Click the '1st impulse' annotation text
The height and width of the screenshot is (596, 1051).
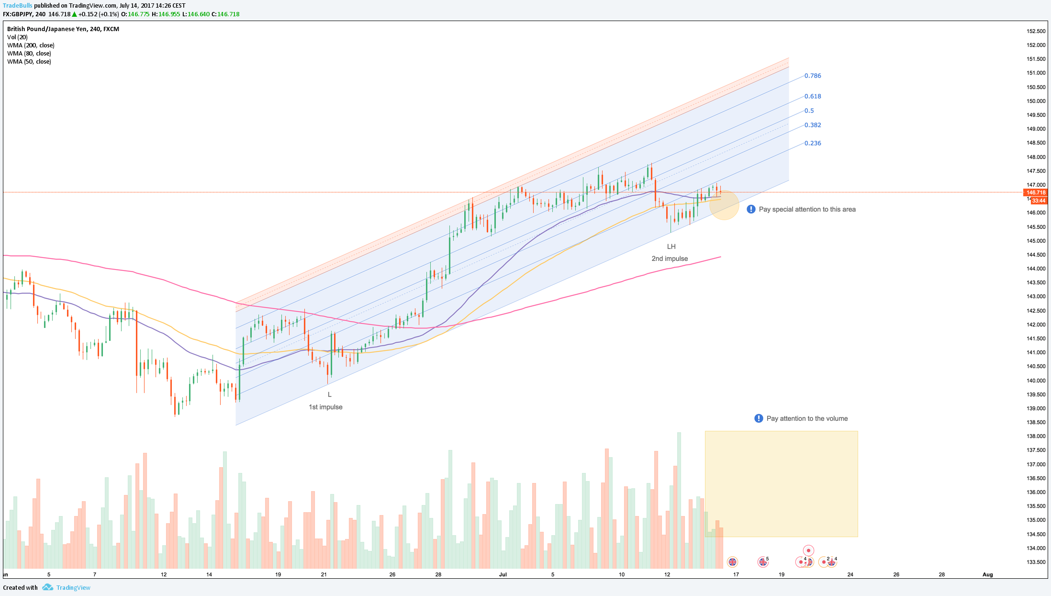(x=325, y=407)
